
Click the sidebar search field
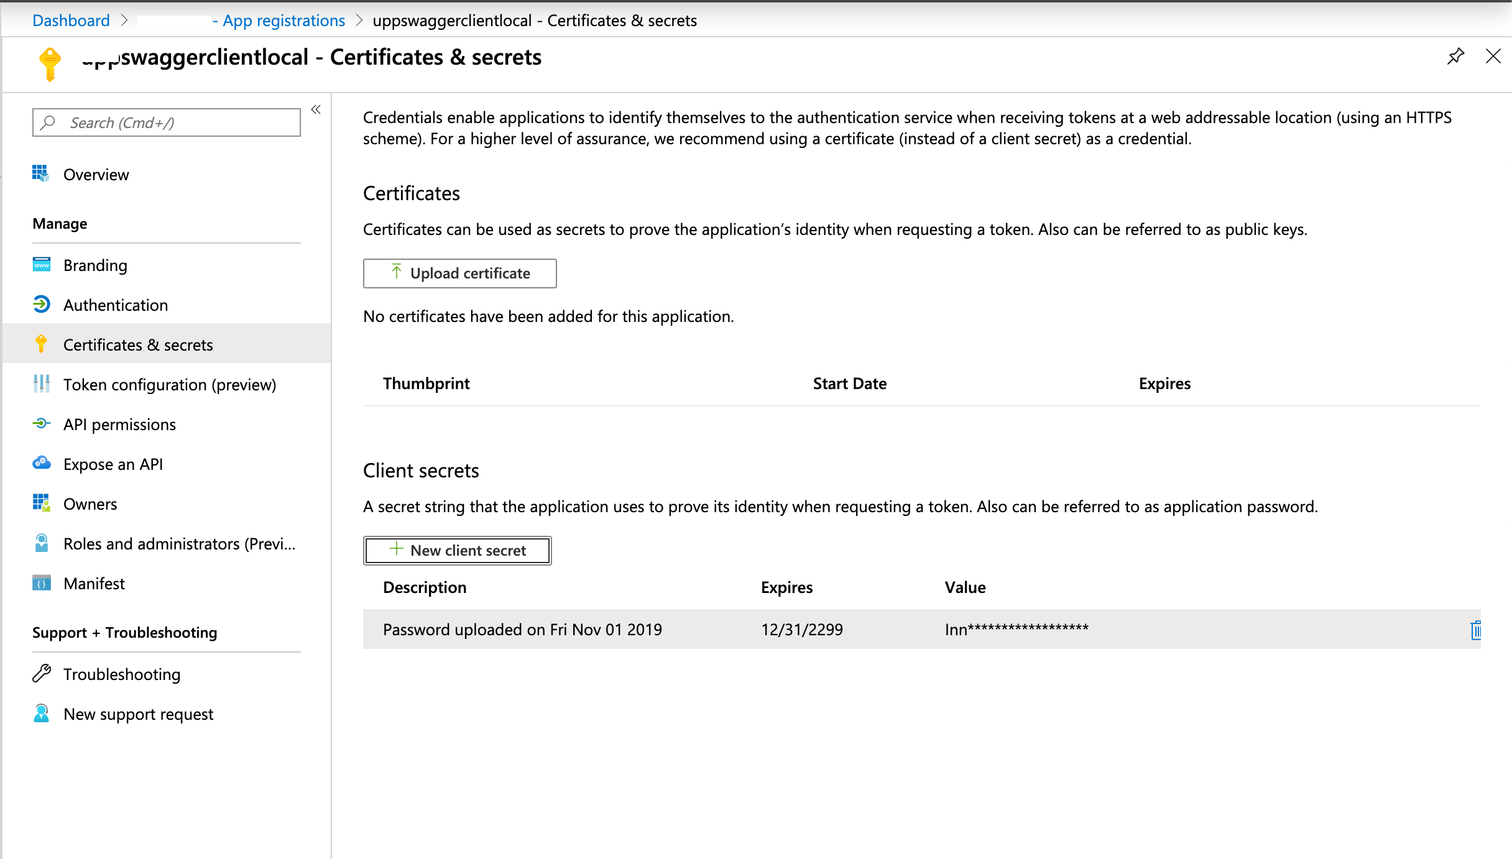(x=166, y=122)
